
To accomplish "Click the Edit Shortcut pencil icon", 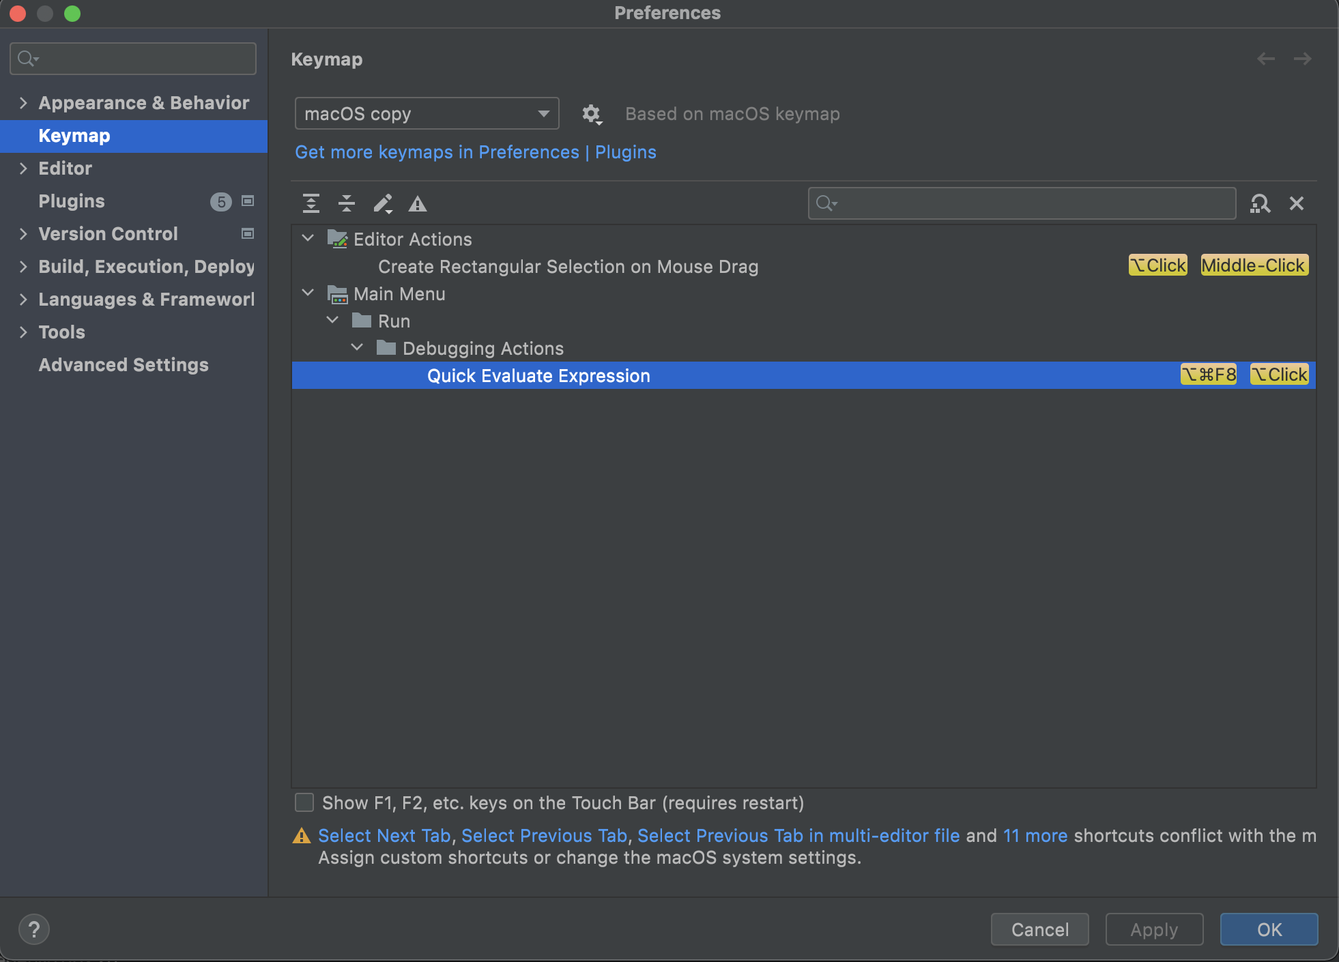I will 383,203.
